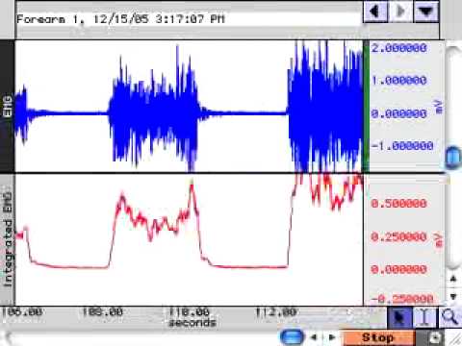Select the EMG channel label
The width and height of the screenshot is (462, 346).
tap(8, 107)
